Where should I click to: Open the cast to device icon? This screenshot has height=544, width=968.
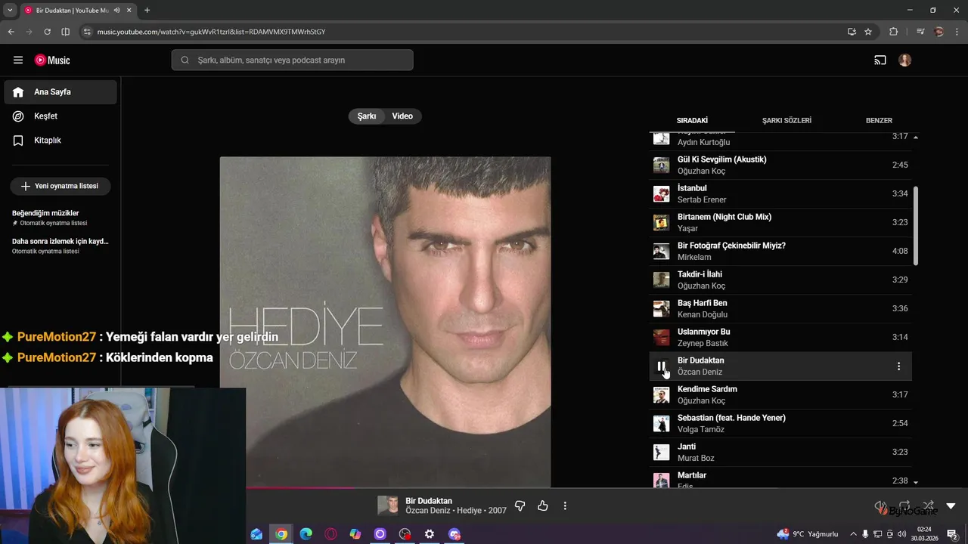point(880,60)
